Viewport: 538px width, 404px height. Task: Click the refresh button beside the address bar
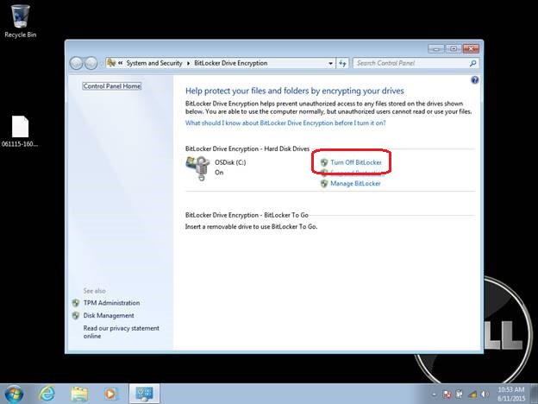(342, 63)
